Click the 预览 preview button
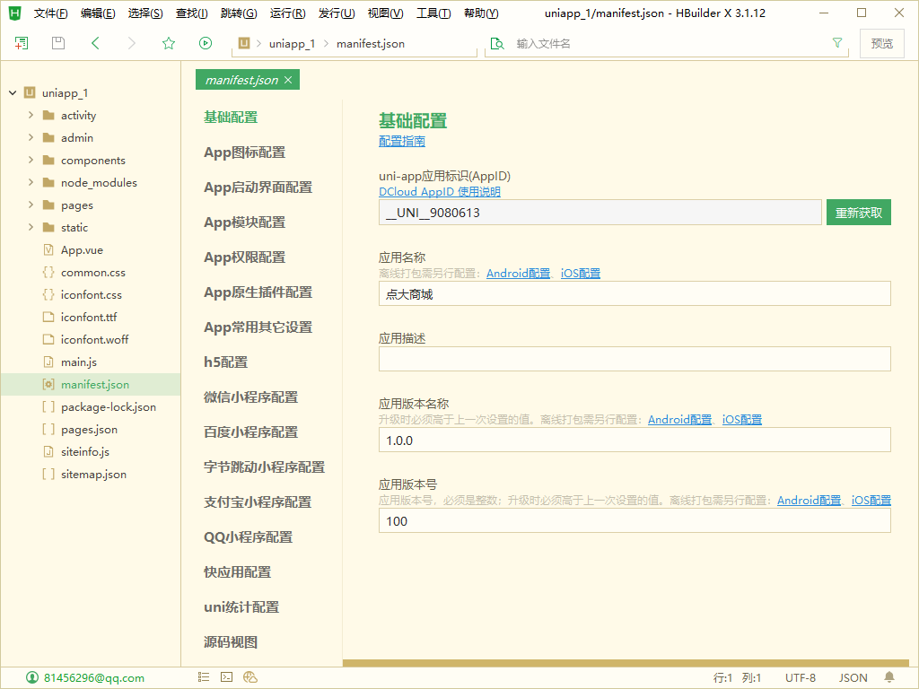The width and height of the screenshot is (919, 689). coord(881,43)
